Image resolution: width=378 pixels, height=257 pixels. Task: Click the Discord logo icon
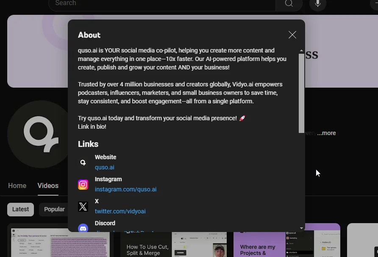tap(83, 228)
